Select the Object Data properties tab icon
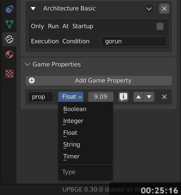Image resolution: width=181 pixels, height=195 pixels. click(x=9, y=24)
